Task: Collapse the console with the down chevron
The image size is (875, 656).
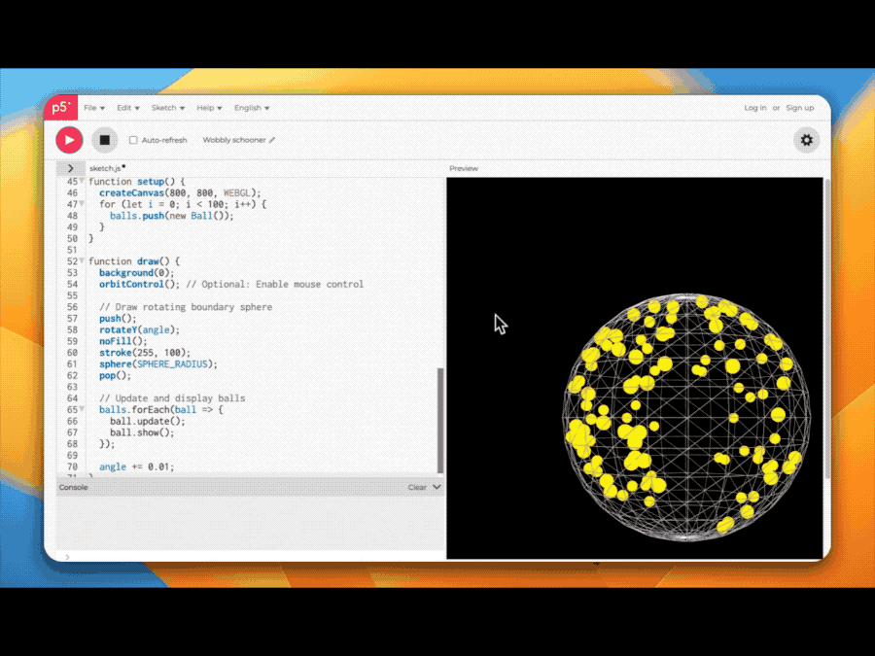Action: pyautogui.click(x=437, y=487)
